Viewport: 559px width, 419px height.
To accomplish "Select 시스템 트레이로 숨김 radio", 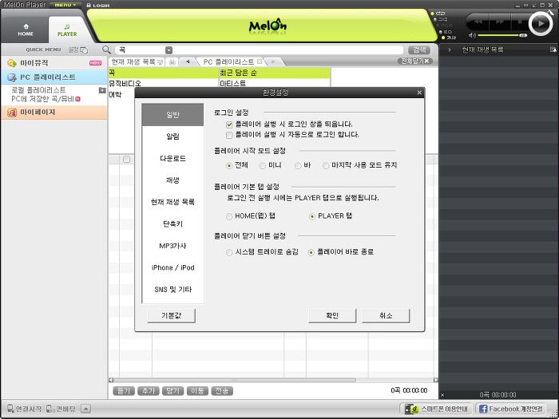I will click(229, 252).
